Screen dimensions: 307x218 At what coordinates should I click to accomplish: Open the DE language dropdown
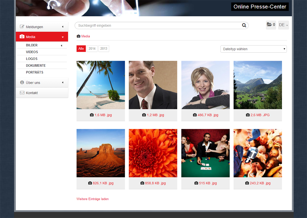(x=283, y=25)
